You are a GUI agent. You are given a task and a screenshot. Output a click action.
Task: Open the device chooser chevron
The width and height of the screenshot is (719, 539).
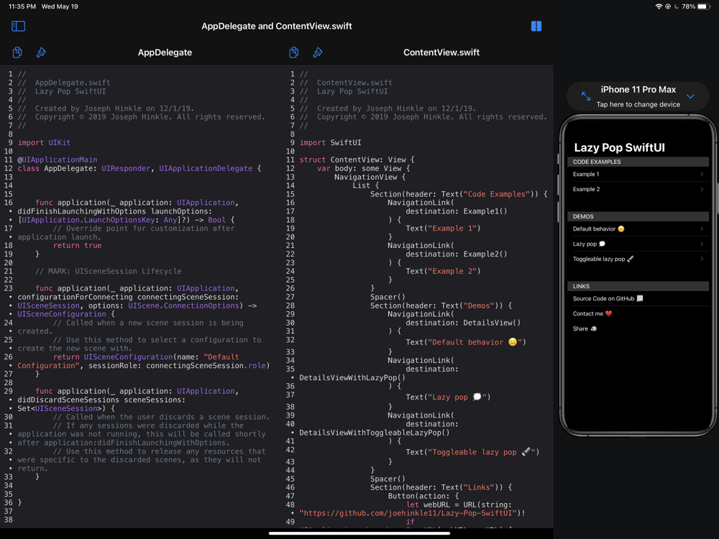click(690, 96)
